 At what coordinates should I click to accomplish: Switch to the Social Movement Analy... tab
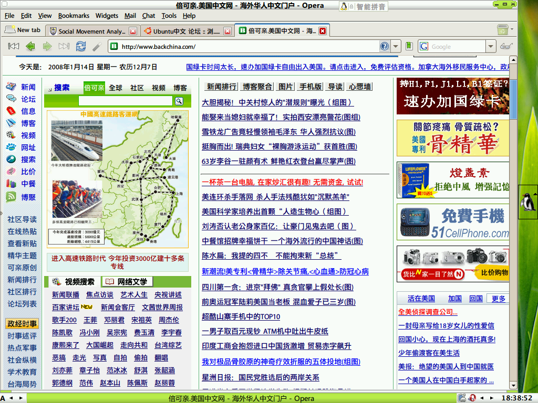point(92,31)
